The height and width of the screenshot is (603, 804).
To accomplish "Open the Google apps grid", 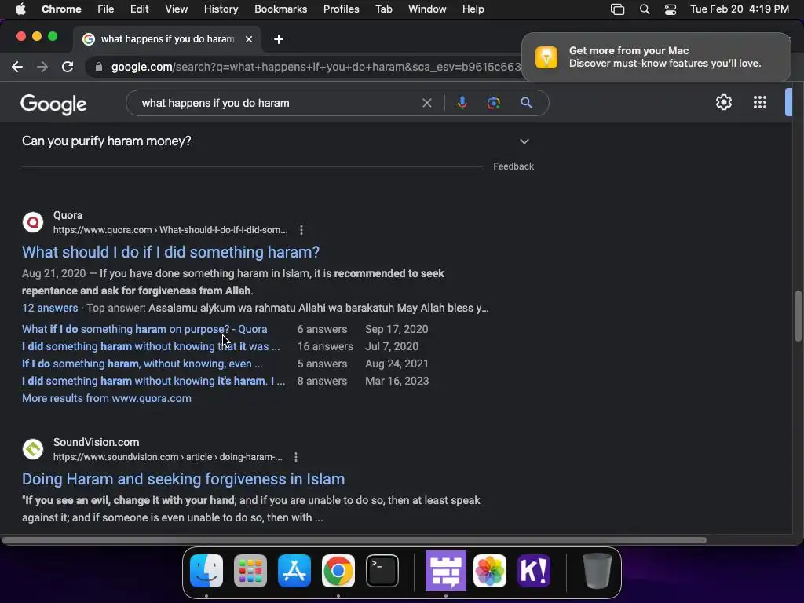I will 760,102.
